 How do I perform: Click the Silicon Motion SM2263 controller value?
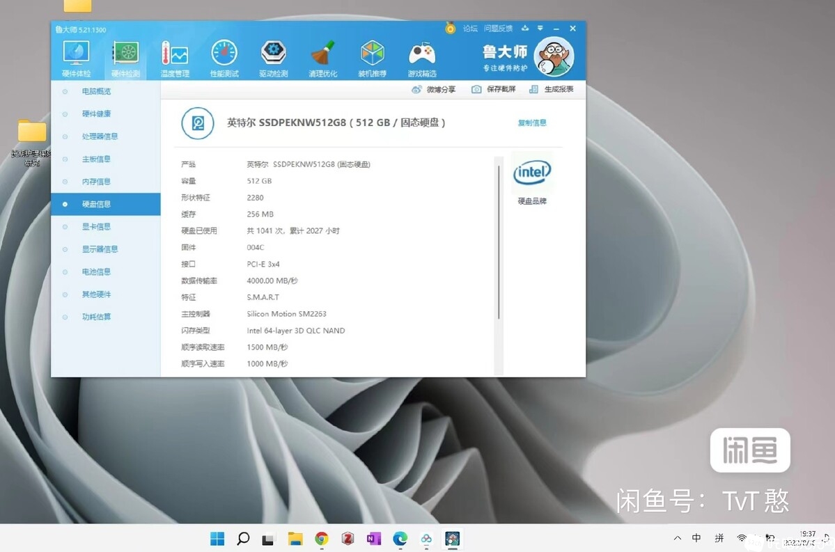[286, 314]
